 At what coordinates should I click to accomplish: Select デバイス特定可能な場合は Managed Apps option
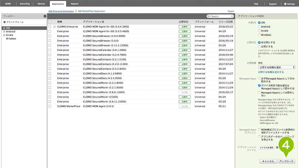coord(259,86)
